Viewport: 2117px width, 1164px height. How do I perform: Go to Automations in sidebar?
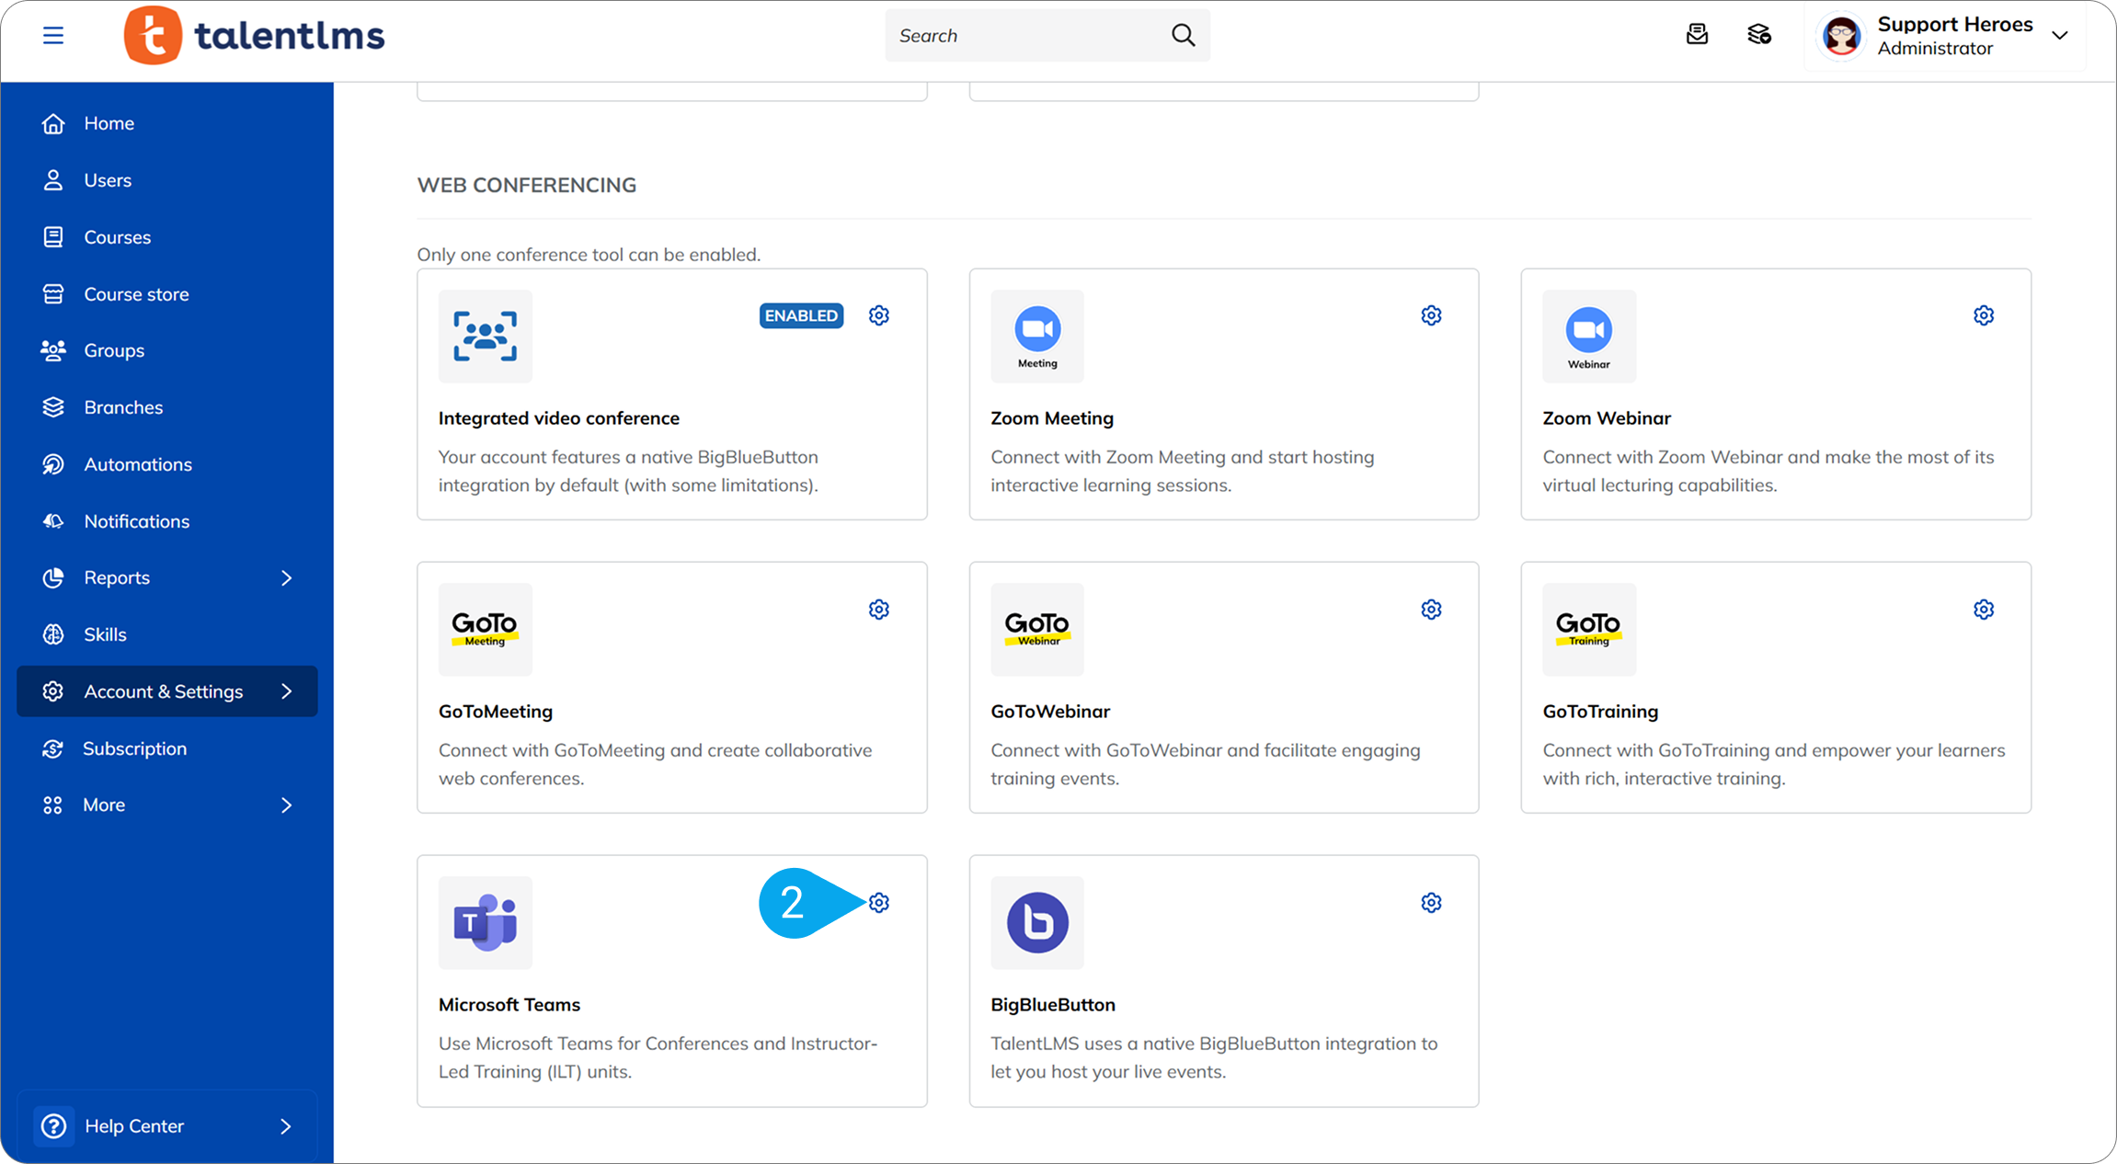tap(138, 464)
